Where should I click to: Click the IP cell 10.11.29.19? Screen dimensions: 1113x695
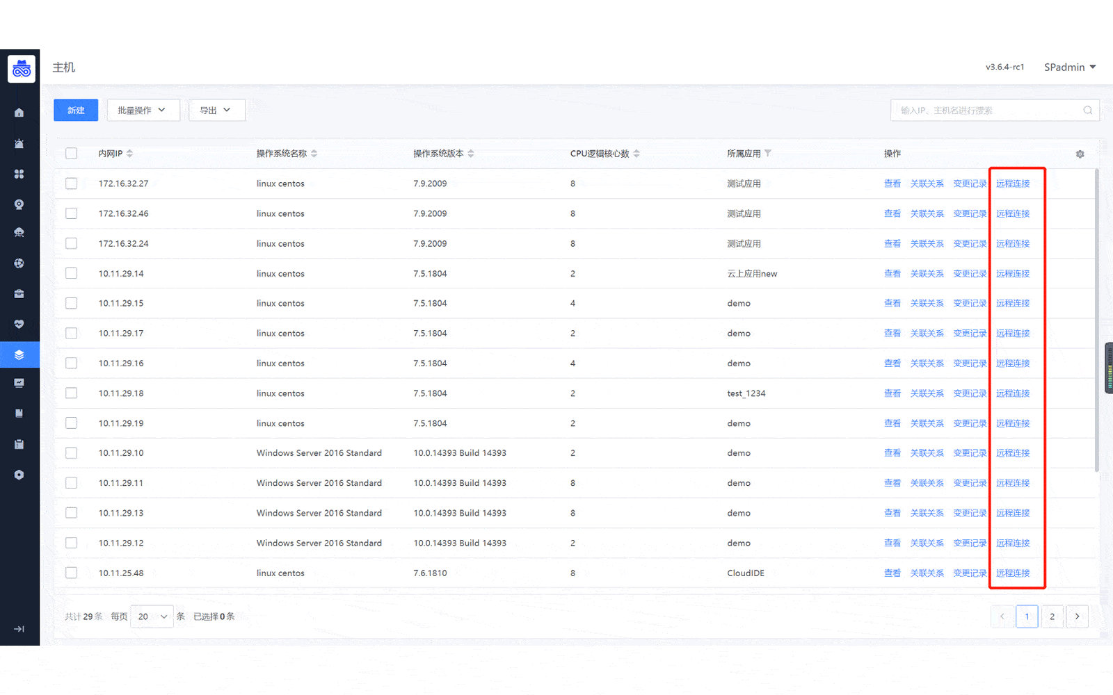point(121,423)
